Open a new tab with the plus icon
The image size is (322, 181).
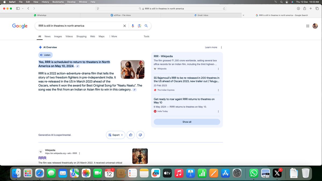(x=310, y=9)
